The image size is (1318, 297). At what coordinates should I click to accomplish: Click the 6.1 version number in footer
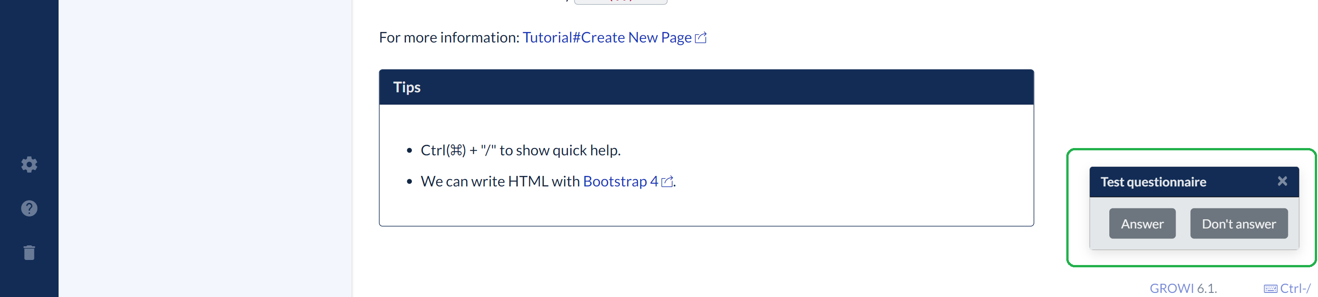point(1206,289)
